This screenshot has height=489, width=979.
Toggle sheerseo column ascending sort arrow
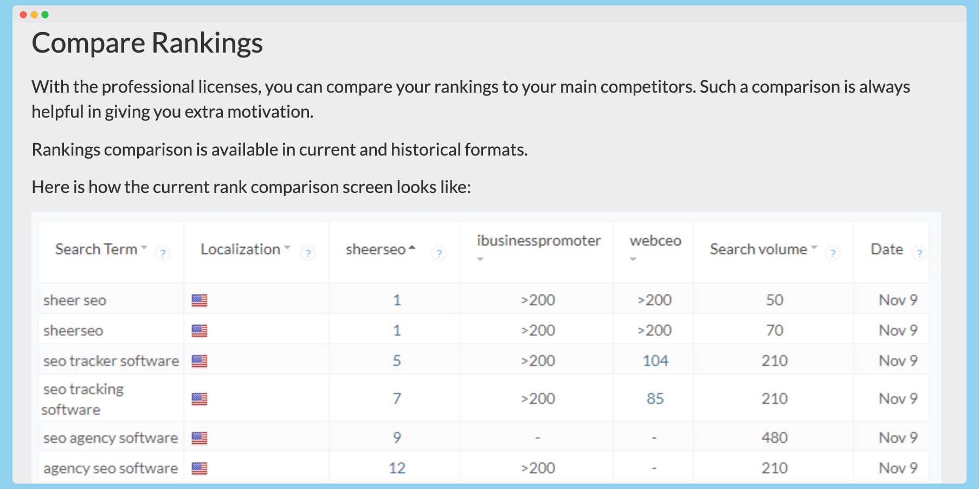(412, 248)
